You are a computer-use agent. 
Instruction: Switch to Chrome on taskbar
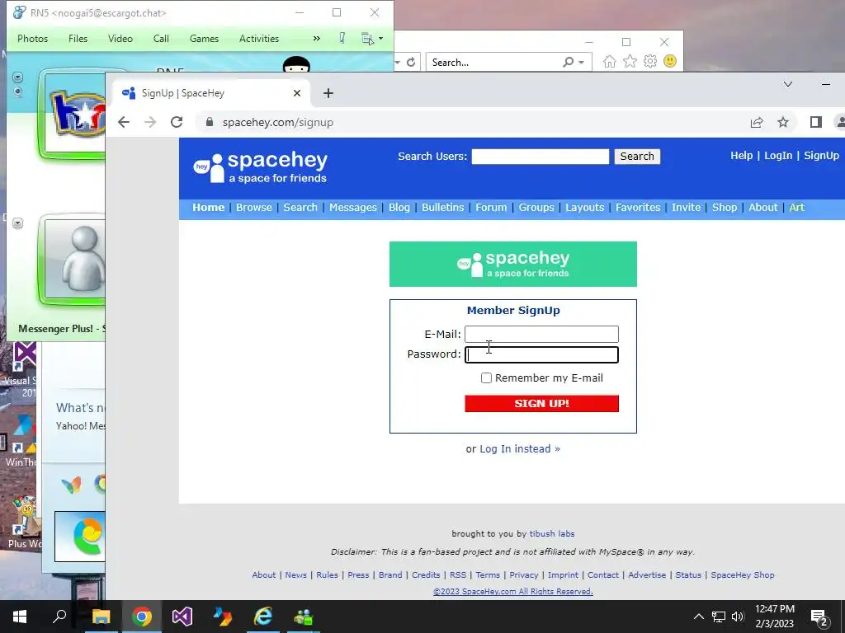[142, 617]
